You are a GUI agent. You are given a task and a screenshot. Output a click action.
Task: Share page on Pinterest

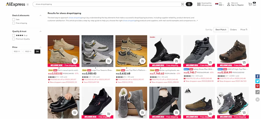tap(257, 86)
